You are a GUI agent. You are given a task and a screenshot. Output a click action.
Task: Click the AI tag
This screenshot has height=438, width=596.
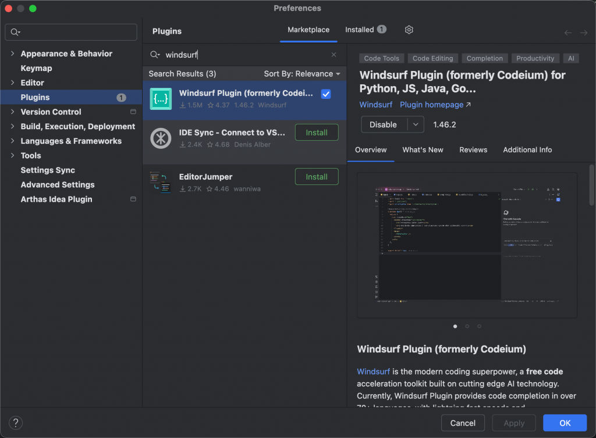[x=571, y=58]
